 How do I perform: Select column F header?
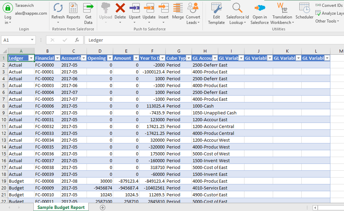pos(152,51)
